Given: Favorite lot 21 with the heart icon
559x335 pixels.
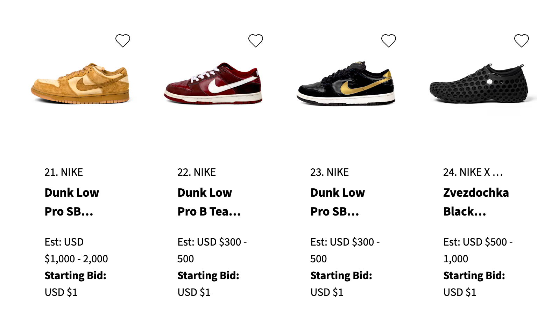Looking at the screenshot, I should coord(123,41).
